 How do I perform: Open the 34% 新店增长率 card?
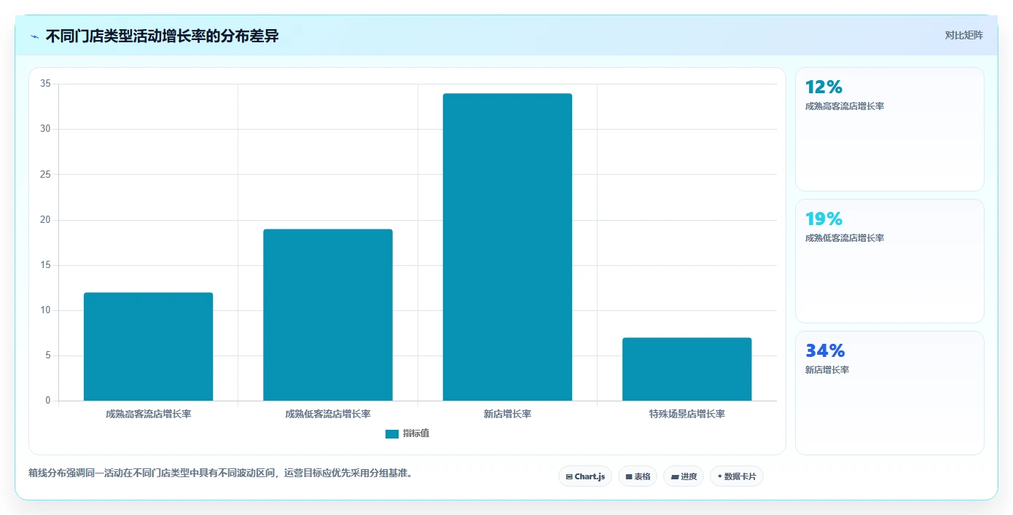coord(889,393)
